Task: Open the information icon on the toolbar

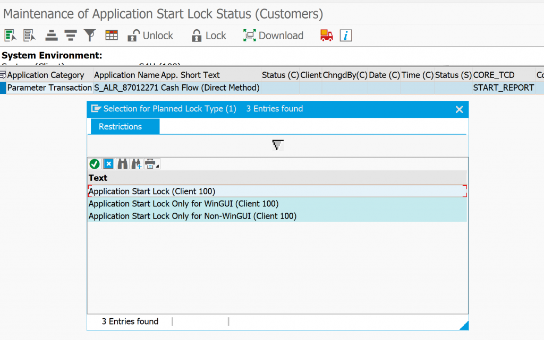Action: 345,35
